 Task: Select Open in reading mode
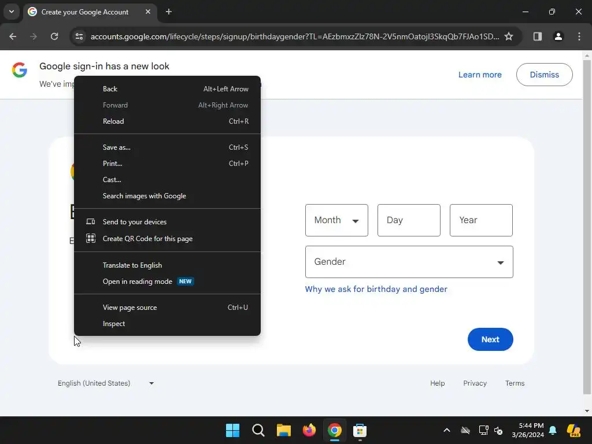pyautogui.click(x=167, y=282)
